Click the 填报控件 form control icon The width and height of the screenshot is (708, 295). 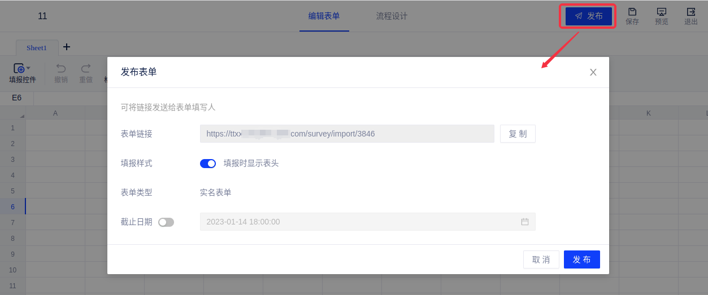point(19,68)
